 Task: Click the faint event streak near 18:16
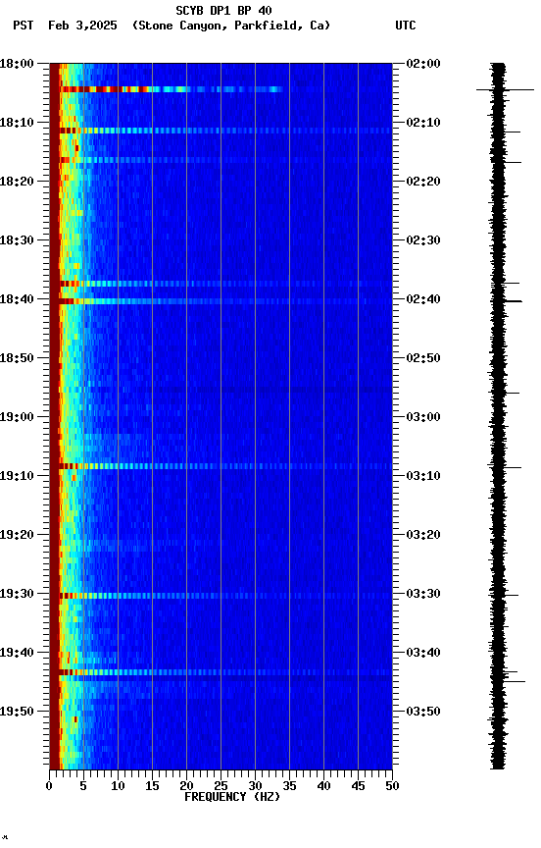[x=225, y=160]
